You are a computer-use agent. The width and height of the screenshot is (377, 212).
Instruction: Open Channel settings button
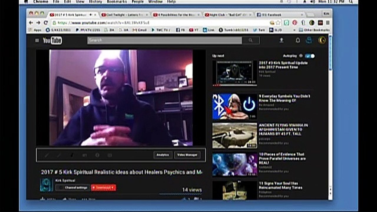tap(73, 188)
